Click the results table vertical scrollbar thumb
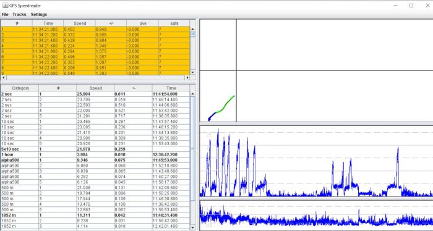 tap(192, 149)
